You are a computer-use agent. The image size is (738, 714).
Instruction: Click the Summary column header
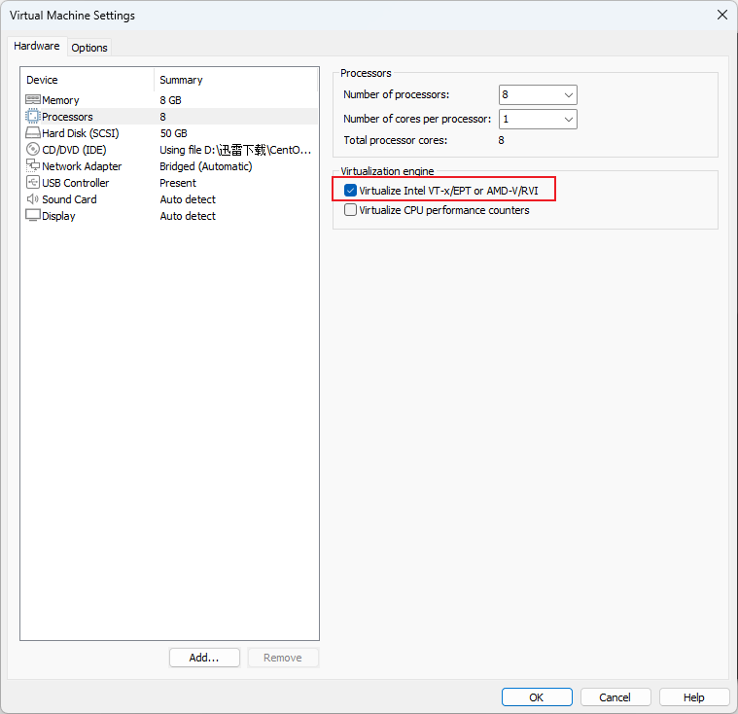[236, 80]
